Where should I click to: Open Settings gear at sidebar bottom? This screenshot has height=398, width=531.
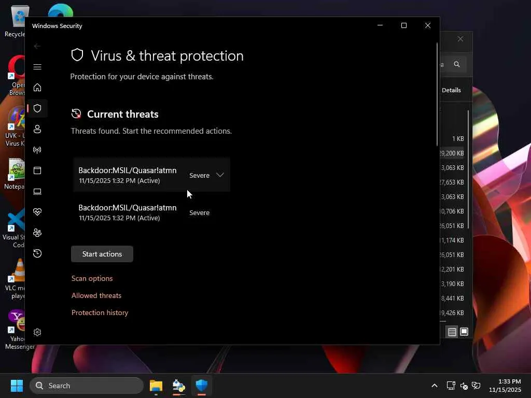point(37,332)
